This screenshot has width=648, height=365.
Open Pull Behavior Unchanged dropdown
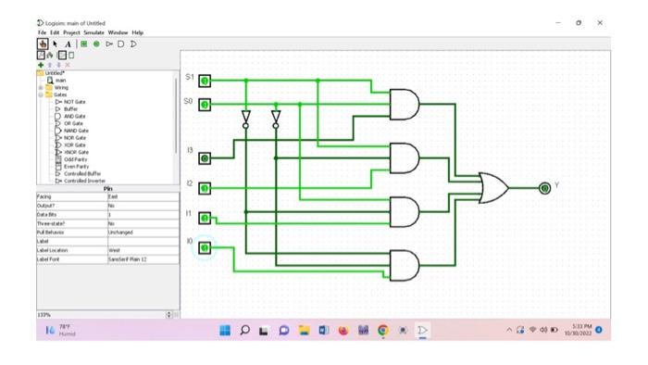[x=143, y=233]
